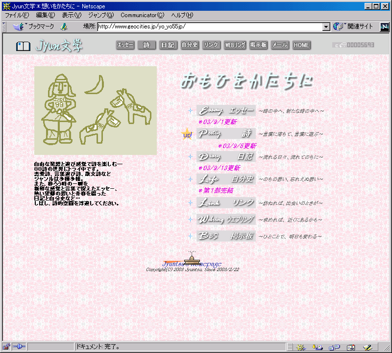Viewport: 392px width, 353px height.
Task: Click the エッセー nav button
Action: click(125, 45)
